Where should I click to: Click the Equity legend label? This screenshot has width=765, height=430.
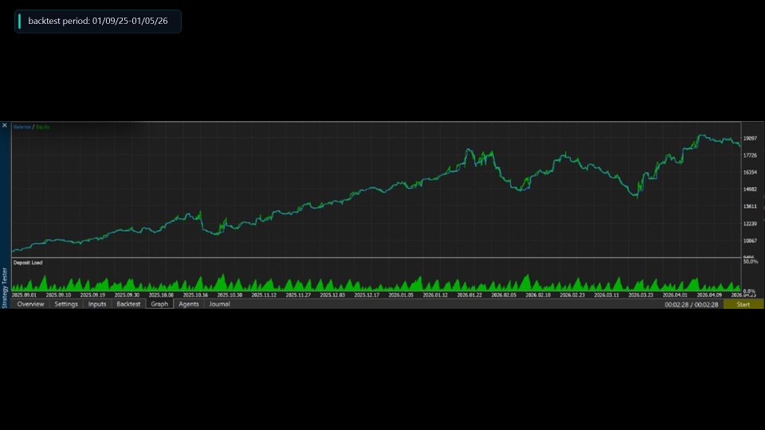pyautogui.click(x=43, y=127)
